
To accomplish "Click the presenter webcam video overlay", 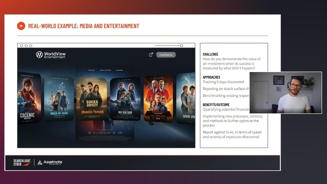I will [286, 93].
